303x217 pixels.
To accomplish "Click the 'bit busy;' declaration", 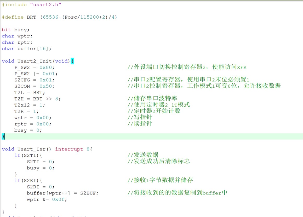I will pos(15,30).
